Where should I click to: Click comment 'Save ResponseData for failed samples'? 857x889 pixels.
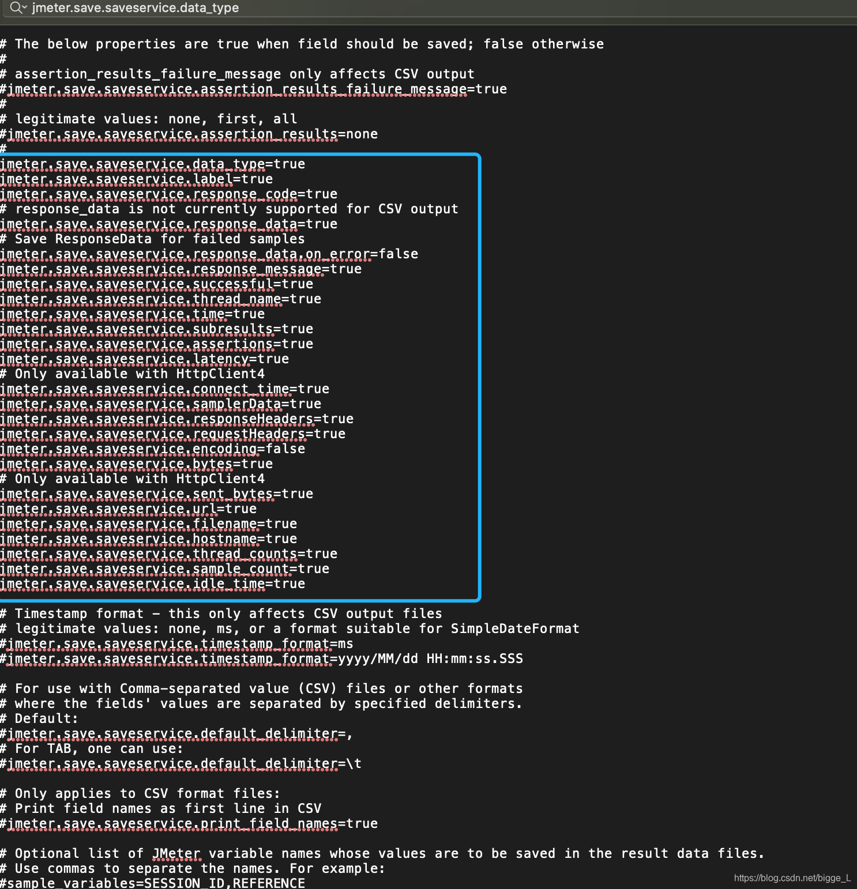(153, 239)
